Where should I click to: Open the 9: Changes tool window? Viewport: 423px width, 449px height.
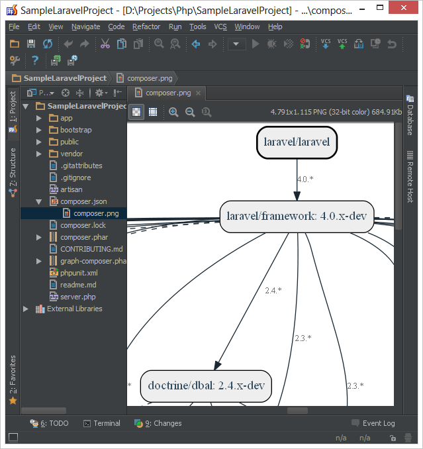pos(158,423)
